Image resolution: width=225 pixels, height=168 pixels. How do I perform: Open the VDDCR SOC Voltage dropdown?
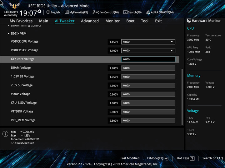tap(148, 50)
